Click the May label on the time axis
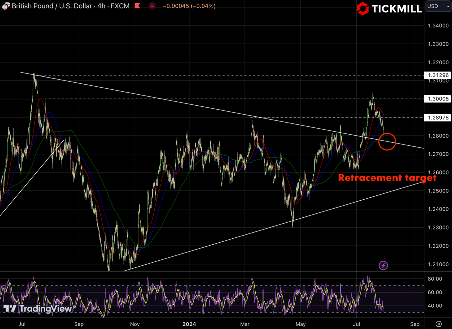Viewport: 452px width, 329px height. 301,324
